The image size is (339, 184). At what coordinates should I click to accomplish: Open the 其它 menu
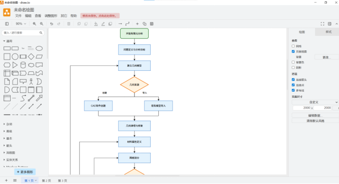pyautogui.click(x=64, y=16)
